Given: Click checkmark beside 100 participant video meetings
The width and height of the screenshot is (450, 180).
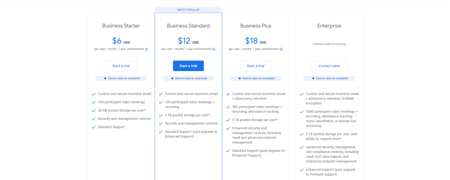Looking at the screenshot, I should coord(94,102).
